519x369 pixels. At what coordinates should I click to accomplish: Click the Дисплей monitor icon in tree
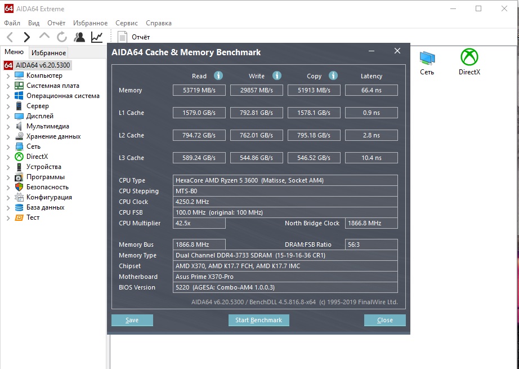[19, 116]
